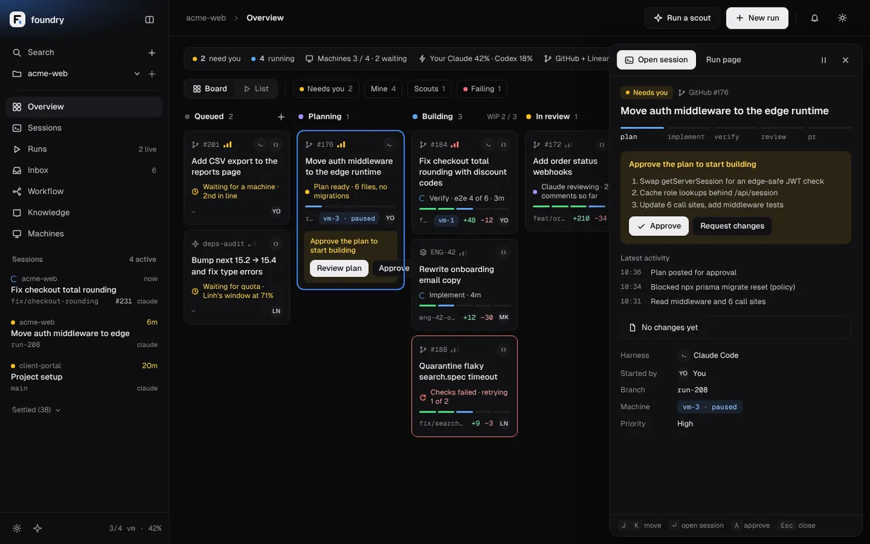Viewport: 870px width, 544px height.
Task: Click code icon on the #188 card
Action: tap(503, 350)
